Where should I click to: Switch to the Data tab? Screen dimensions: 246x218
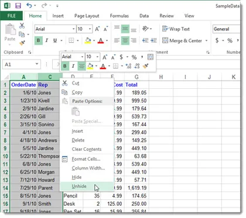144,16
